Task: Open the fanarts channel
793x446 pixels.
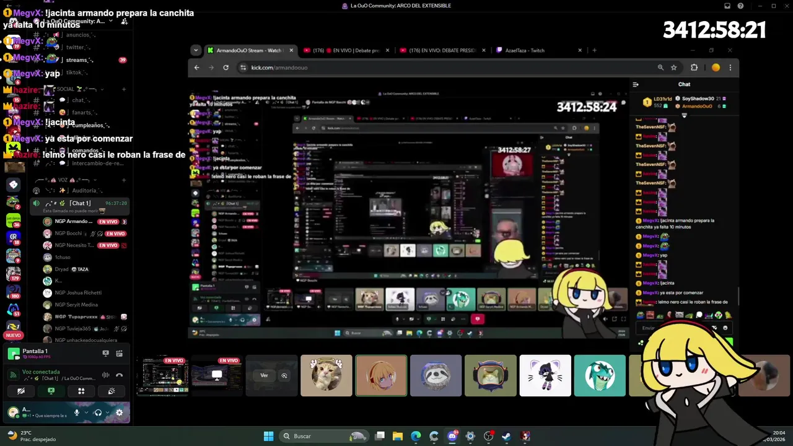Action: point(81,113)
